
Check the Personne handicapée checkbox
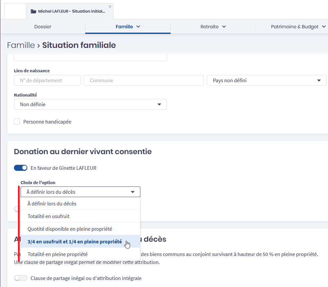[x=17, y=122]
